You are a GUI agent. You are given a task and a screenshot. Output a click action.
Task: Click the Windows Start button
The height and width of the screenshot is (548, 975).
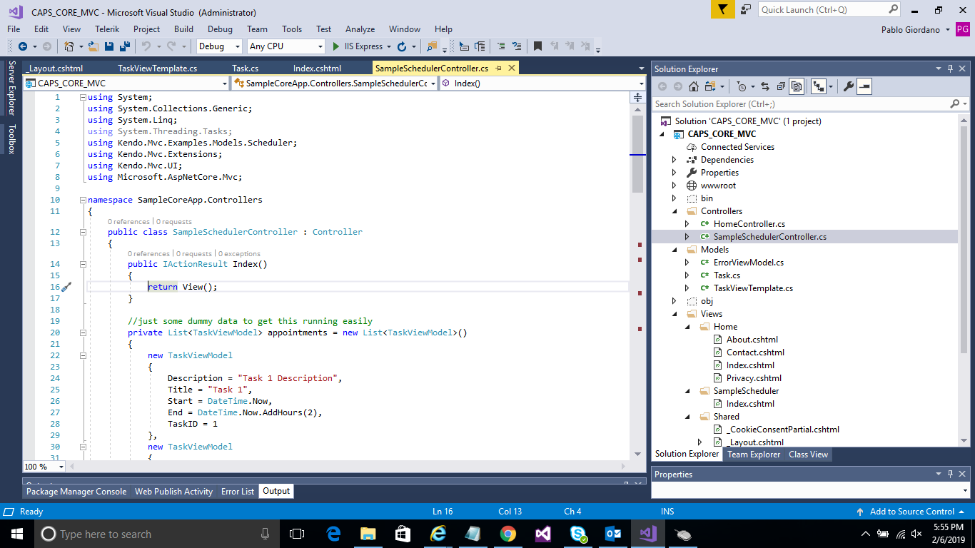click(17, 534)
